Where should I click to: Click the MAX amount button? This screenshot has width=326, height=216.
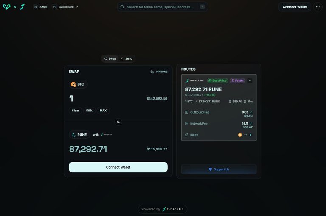pyautogui.click(x=103, y=111)
